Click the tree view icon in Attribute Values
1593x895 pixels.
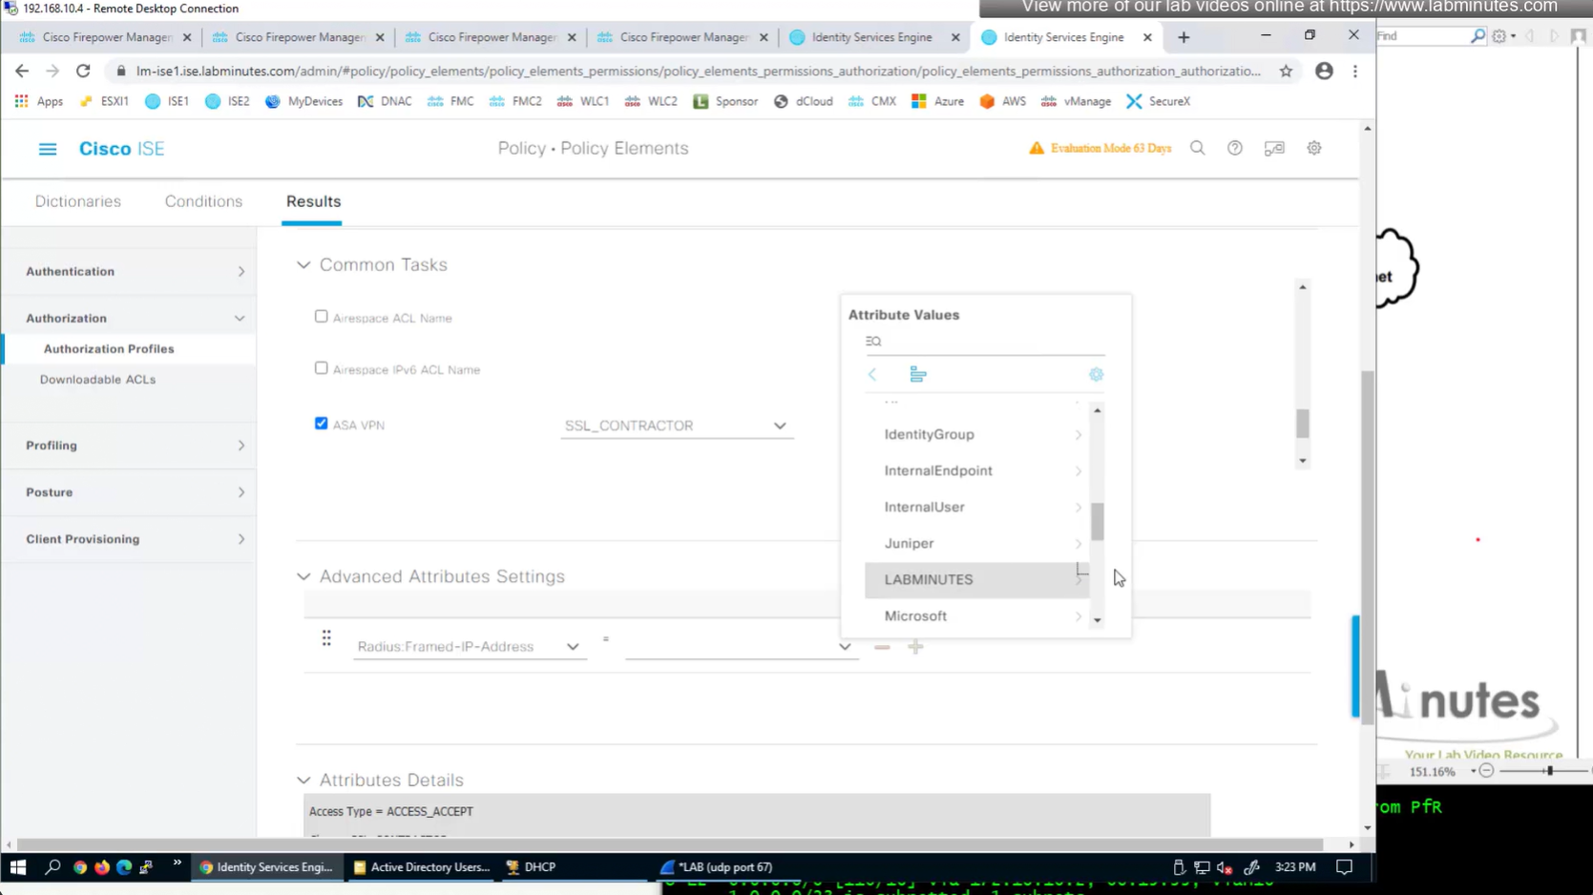tap(917, 375)
